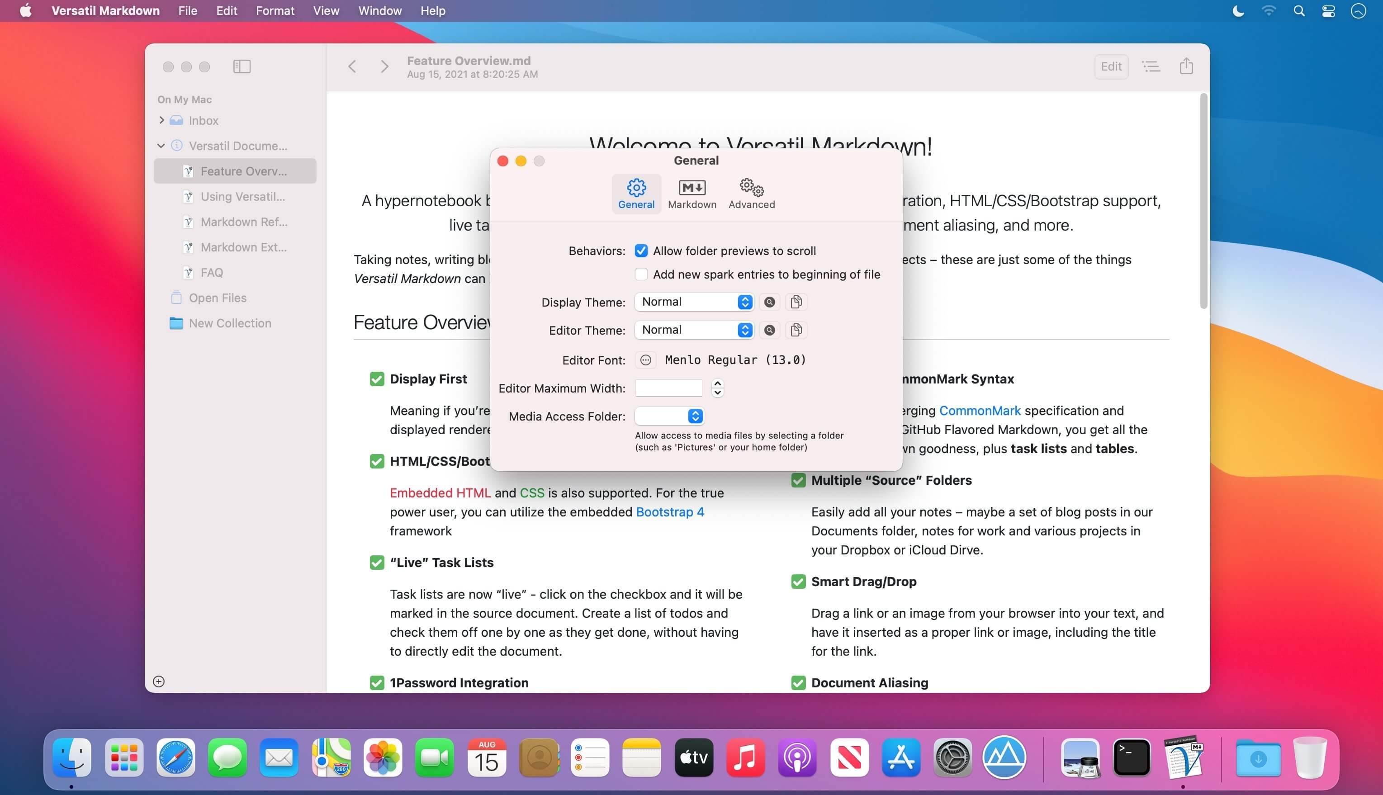Open the Music app in the Dock
Screen dimensions: 1383x795
click(x=745, y=757)
